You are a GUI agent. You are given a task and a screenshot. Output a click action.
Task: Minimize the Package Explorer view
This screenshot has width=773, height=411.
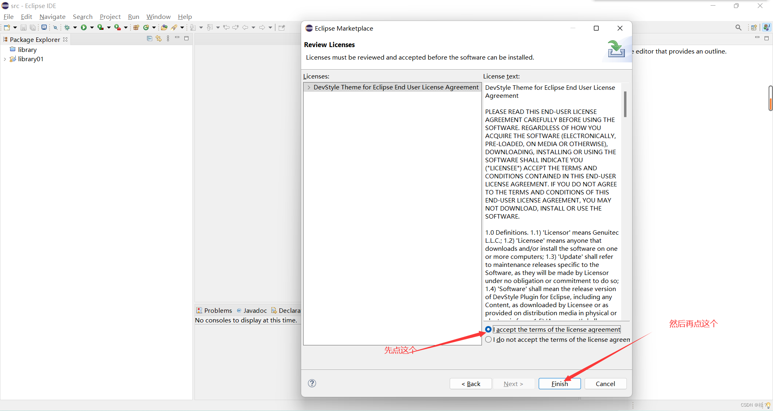(x=177, y=38)
